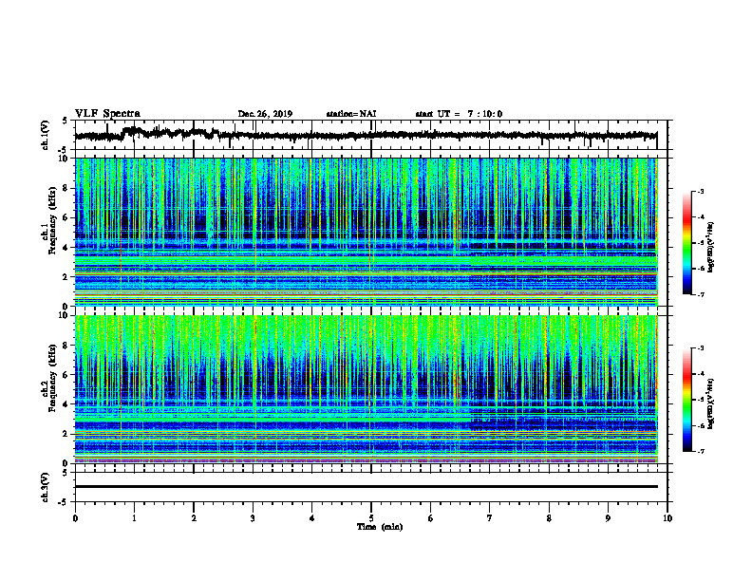
Task: Click the "VLF Spectra" plot title
Action: coord(107,114)
